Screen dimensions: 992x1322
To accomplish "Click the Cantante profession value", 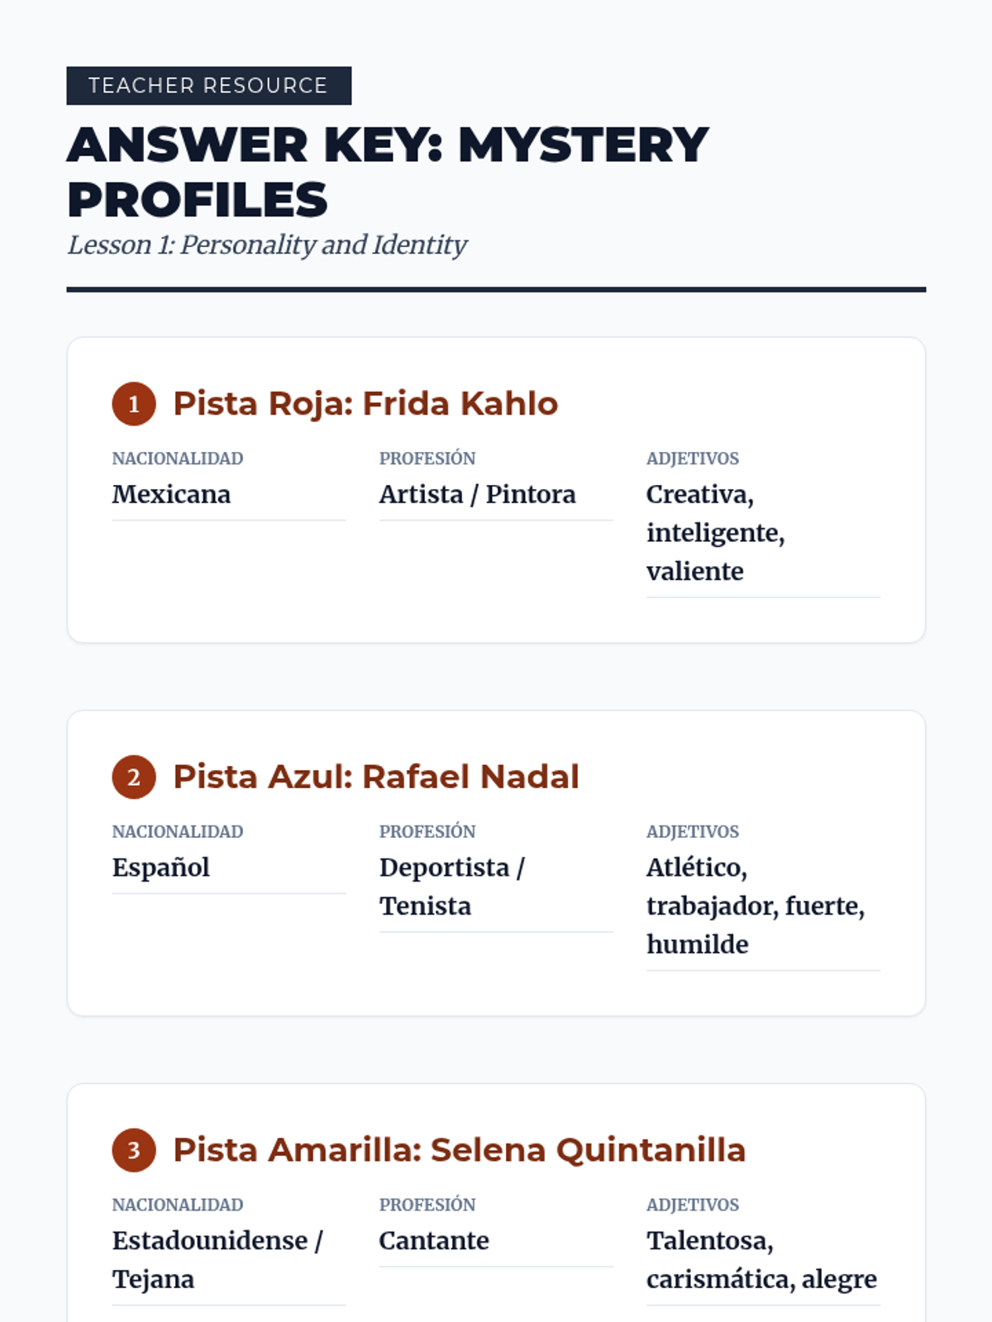I will (x=434, y=1241).
